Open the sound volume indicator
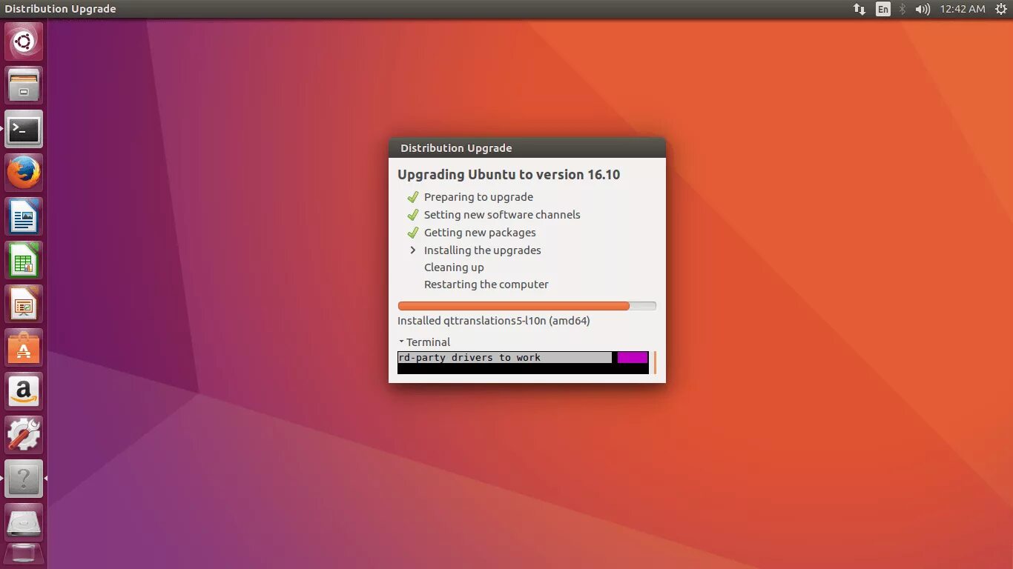Image resolution: width=1013 pixels, height=569 pixels. (x=923, y=9)
